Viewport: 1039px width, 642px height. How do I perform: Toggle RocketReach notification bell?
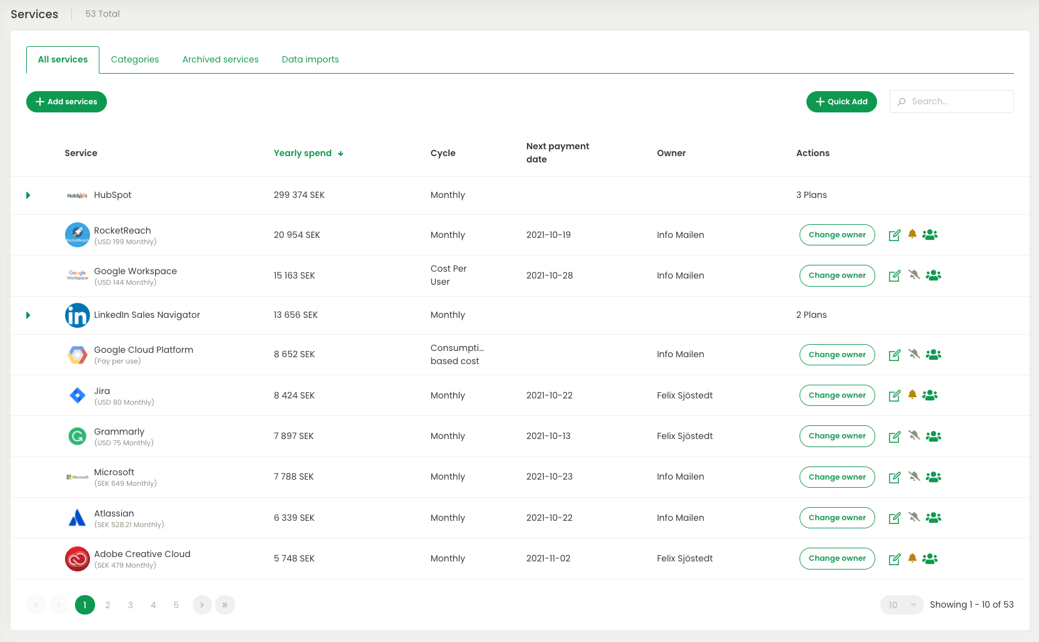pyautogui.click(x=912, y=234)
